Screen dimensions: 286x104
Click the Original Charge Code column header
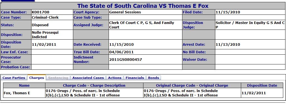click(x=192, y=85)
